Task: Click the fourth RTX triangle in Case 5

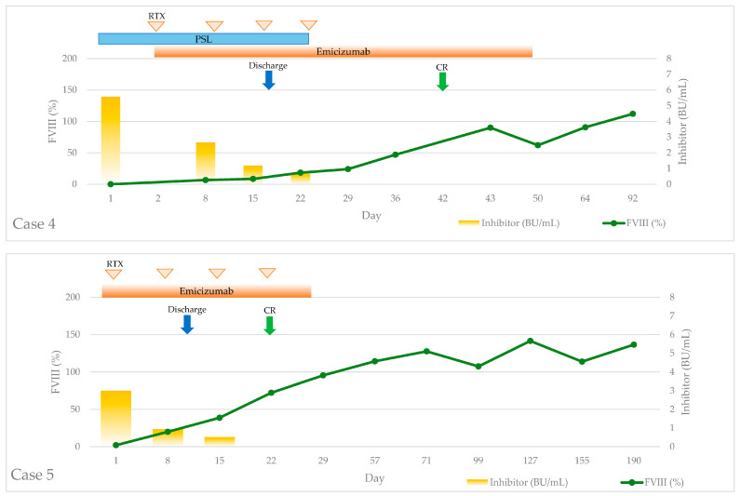Action: coord(267,273)
